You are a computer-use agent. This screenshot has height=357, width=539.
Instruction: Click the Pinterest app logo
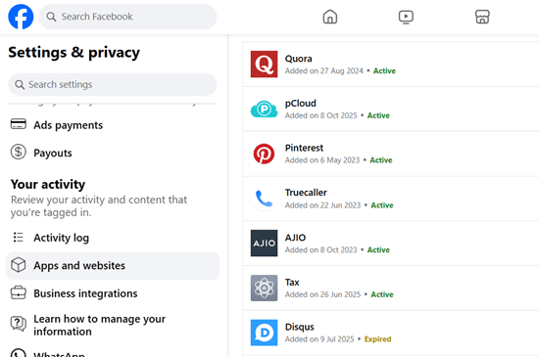(x=264, y=154)
